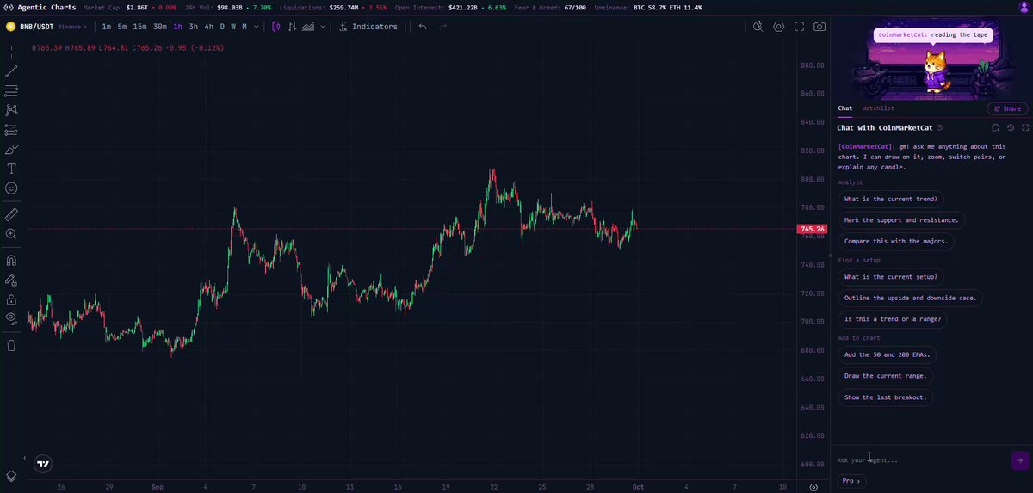
Task: Click the TradingView logo on chart
Action: 43,464
